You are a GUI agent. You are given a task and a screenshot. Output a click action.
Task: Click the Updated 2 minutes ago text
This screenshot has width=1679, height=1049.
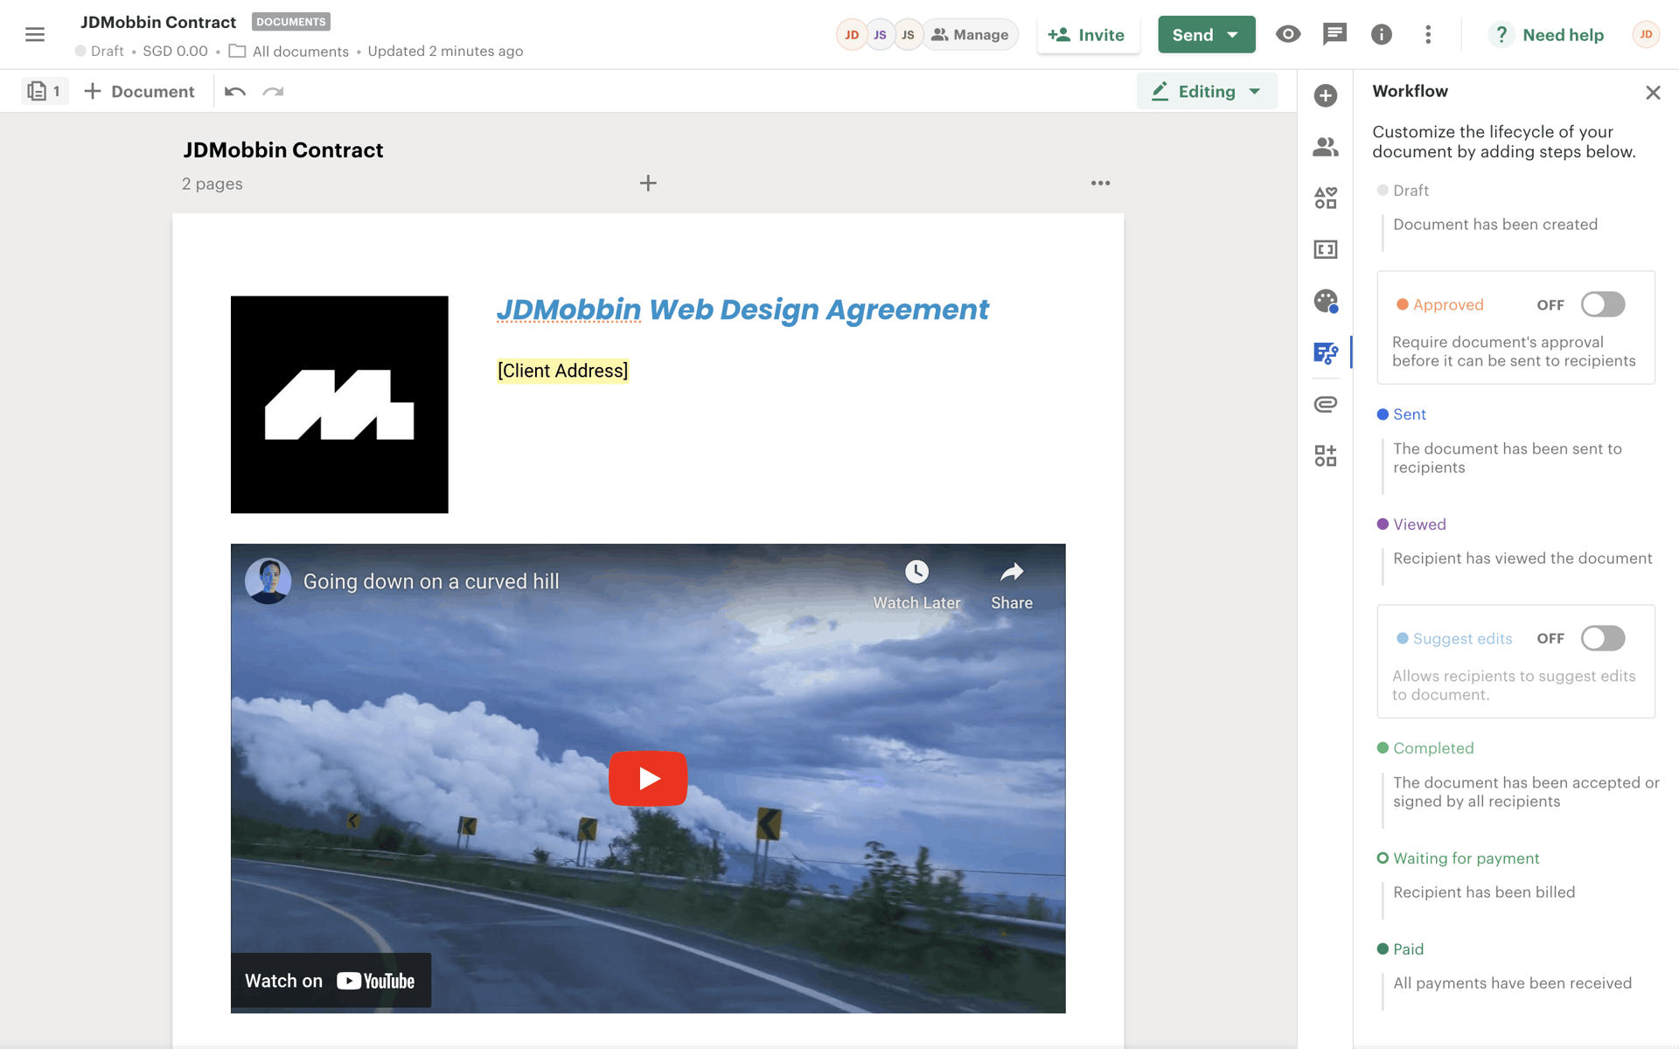point(445,52)
